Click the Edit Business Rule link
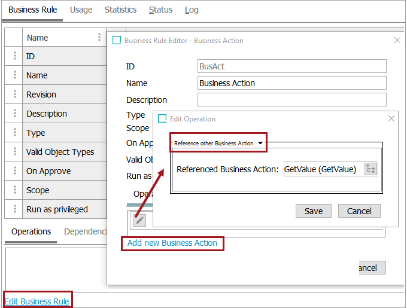This screenshot has width=407, height=308. (37, 301)
